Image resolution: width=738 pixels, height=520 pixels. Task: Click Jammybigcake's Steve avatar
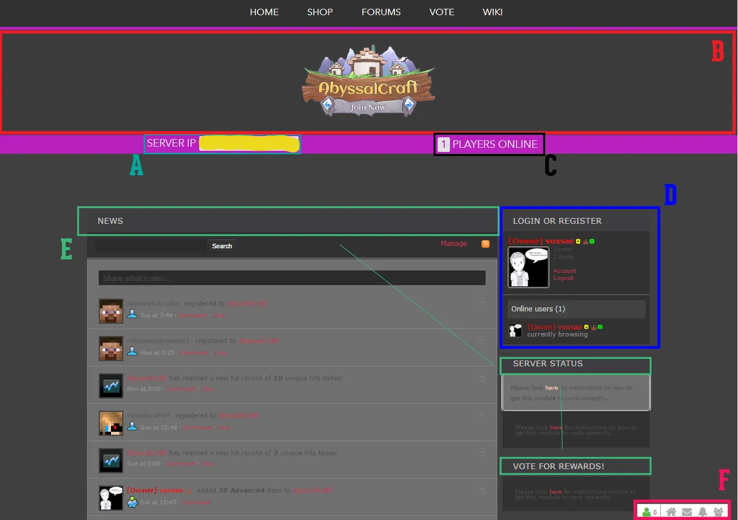coord(111,311)
